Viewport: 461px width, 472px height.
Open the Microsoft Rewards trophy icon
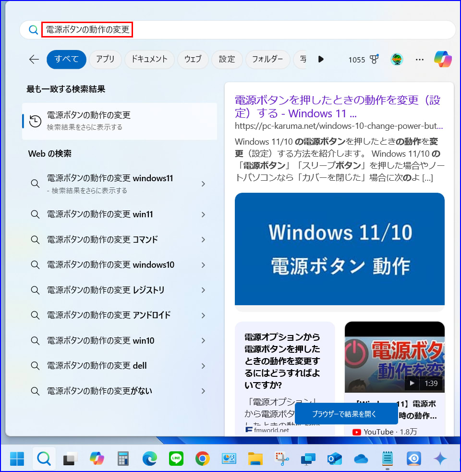click(x=374, y=60)
